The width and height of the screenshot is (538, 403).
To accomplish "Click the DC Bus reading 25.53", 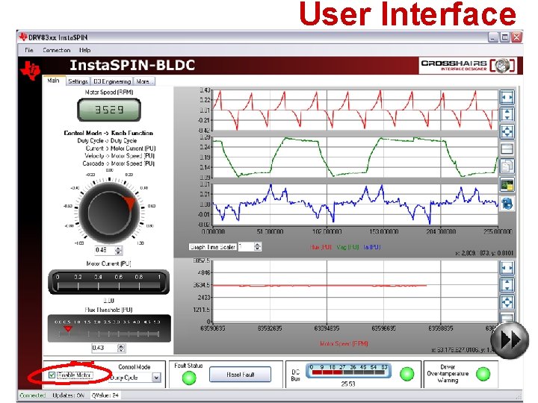I will tap(348, 384).
